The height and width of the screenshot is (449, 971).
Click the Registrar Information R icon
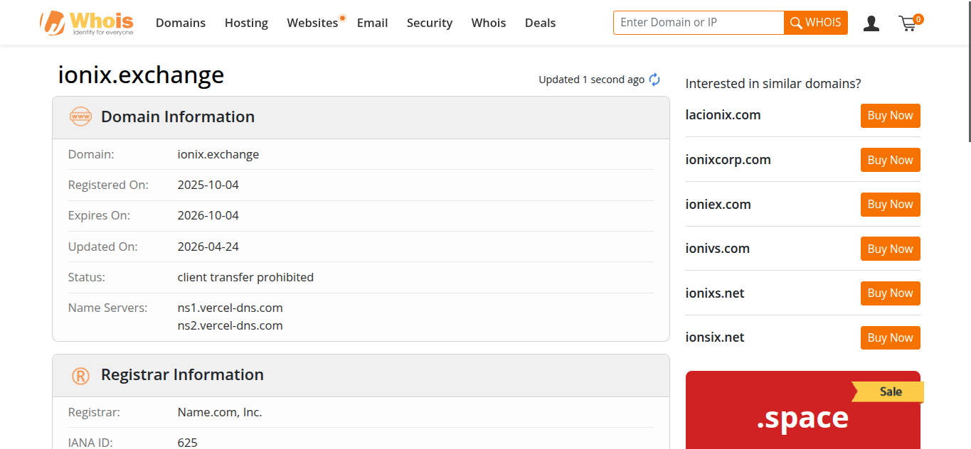80,375
